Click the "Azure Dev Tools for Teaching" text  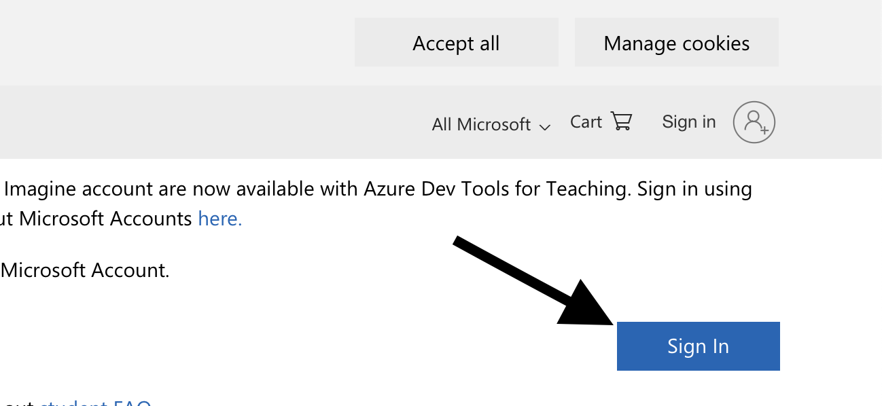coord(496,189)
